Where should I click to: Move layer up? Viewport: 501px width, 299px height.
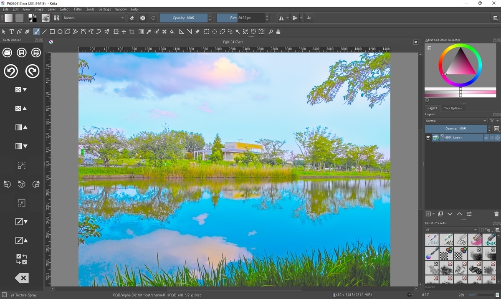[x=460, y=214]
